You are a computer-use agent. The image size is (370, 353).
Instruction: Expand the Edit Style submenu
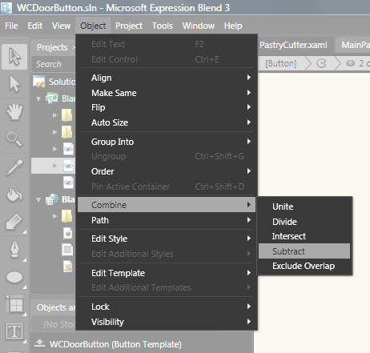tap(167, 239)
